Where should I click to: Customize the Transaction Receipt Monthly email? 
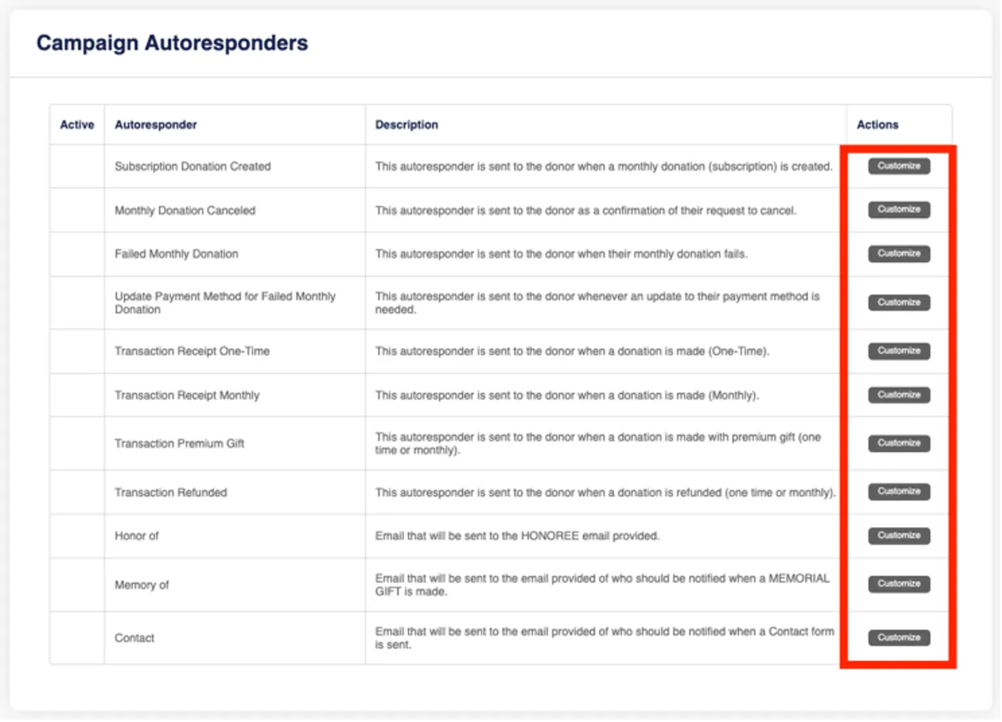(x=898, y=395)
